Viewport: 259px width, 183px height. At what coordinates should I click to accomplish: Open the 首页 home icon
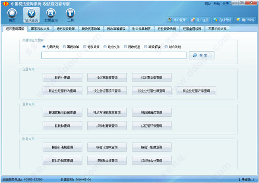(x=12, y=15)
